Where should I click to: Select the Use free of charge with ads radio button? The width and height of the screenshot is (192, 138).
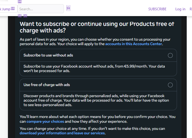[x=170, y=85]
